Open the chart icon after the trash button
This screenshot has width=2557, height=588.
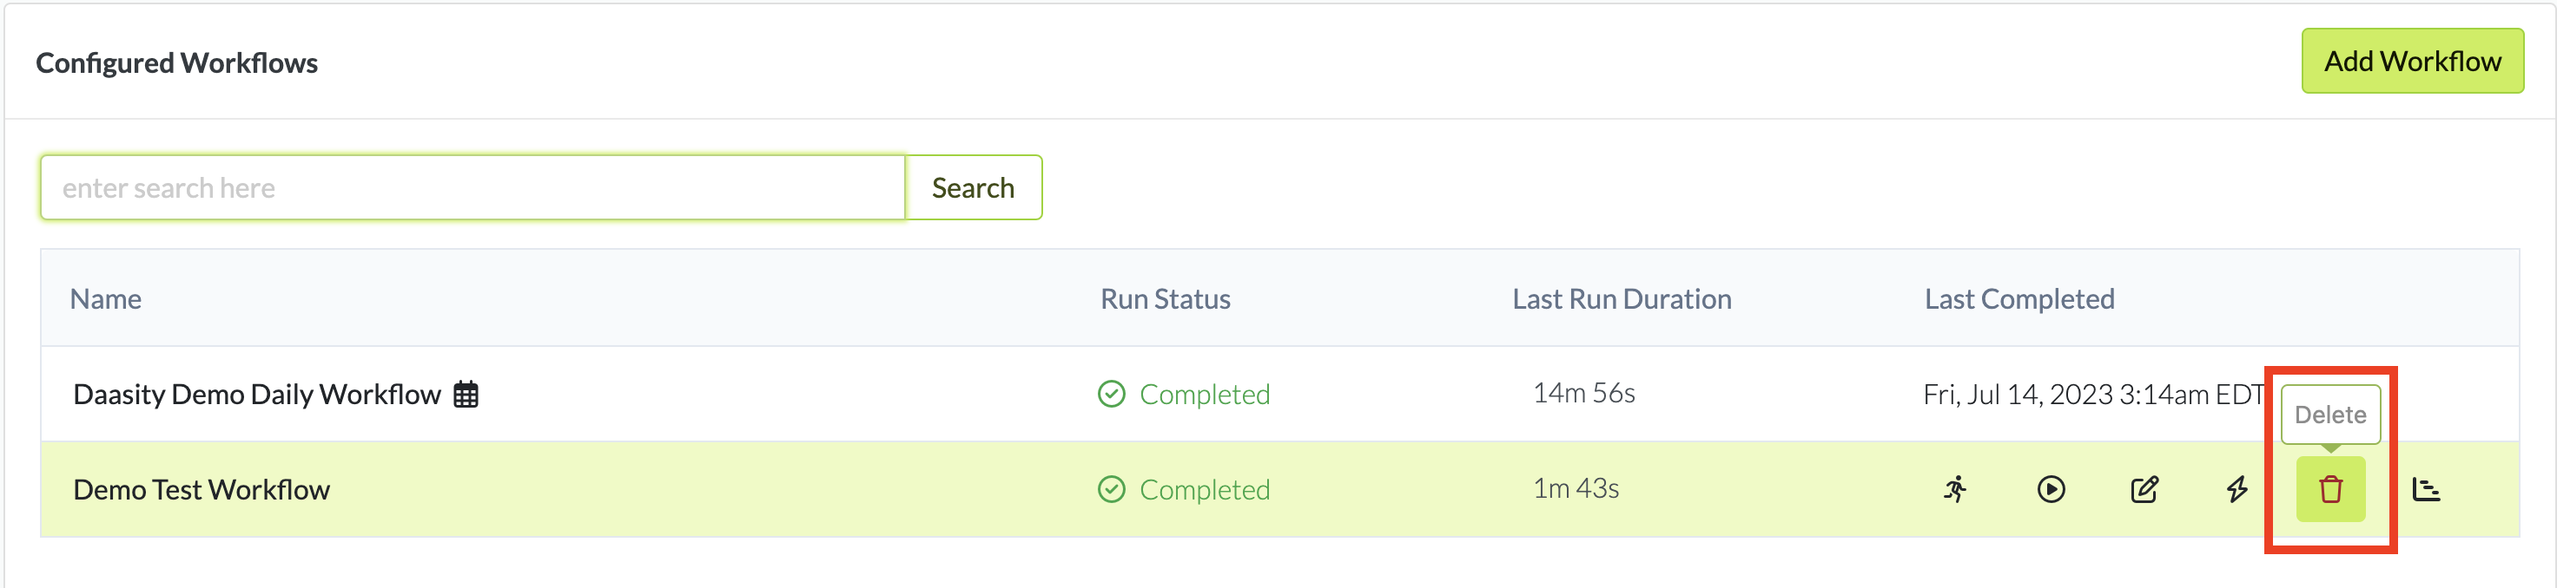[x=2426, y=489]
